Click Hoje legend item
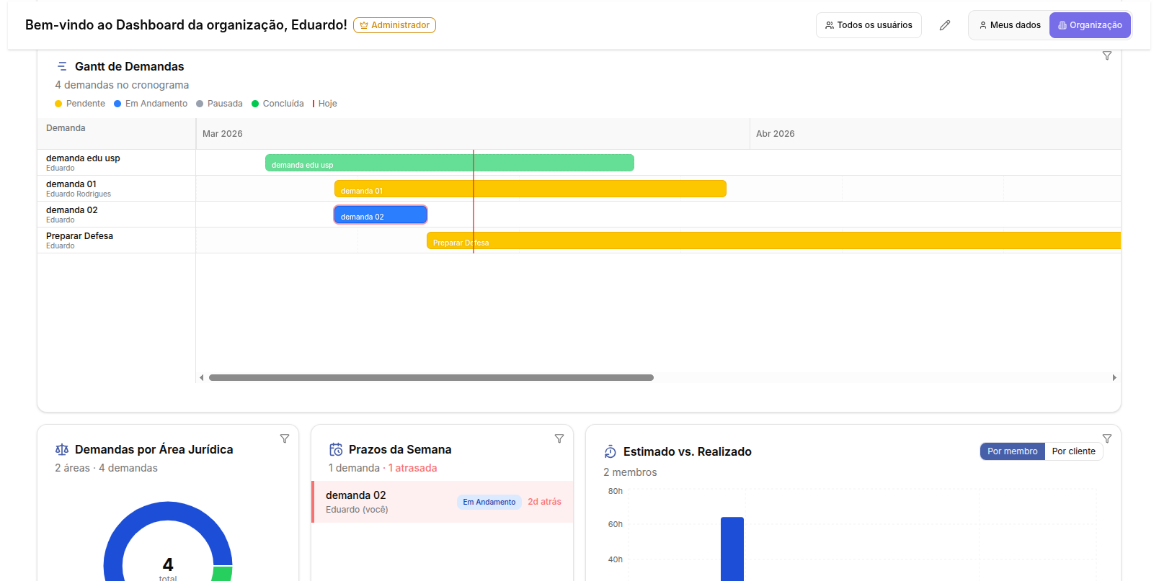Image resolution: width=1159 pixels, height=581 pixels. pos(325,104)
